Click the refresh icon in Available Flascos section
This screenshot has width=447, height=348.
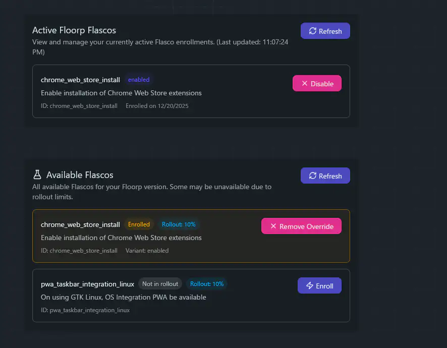(313, 176)
